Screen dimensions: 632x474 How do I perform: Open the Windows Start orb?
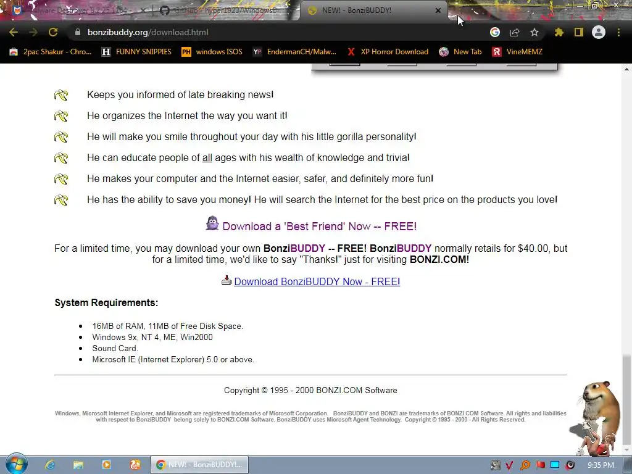click(x=17, y=464)
